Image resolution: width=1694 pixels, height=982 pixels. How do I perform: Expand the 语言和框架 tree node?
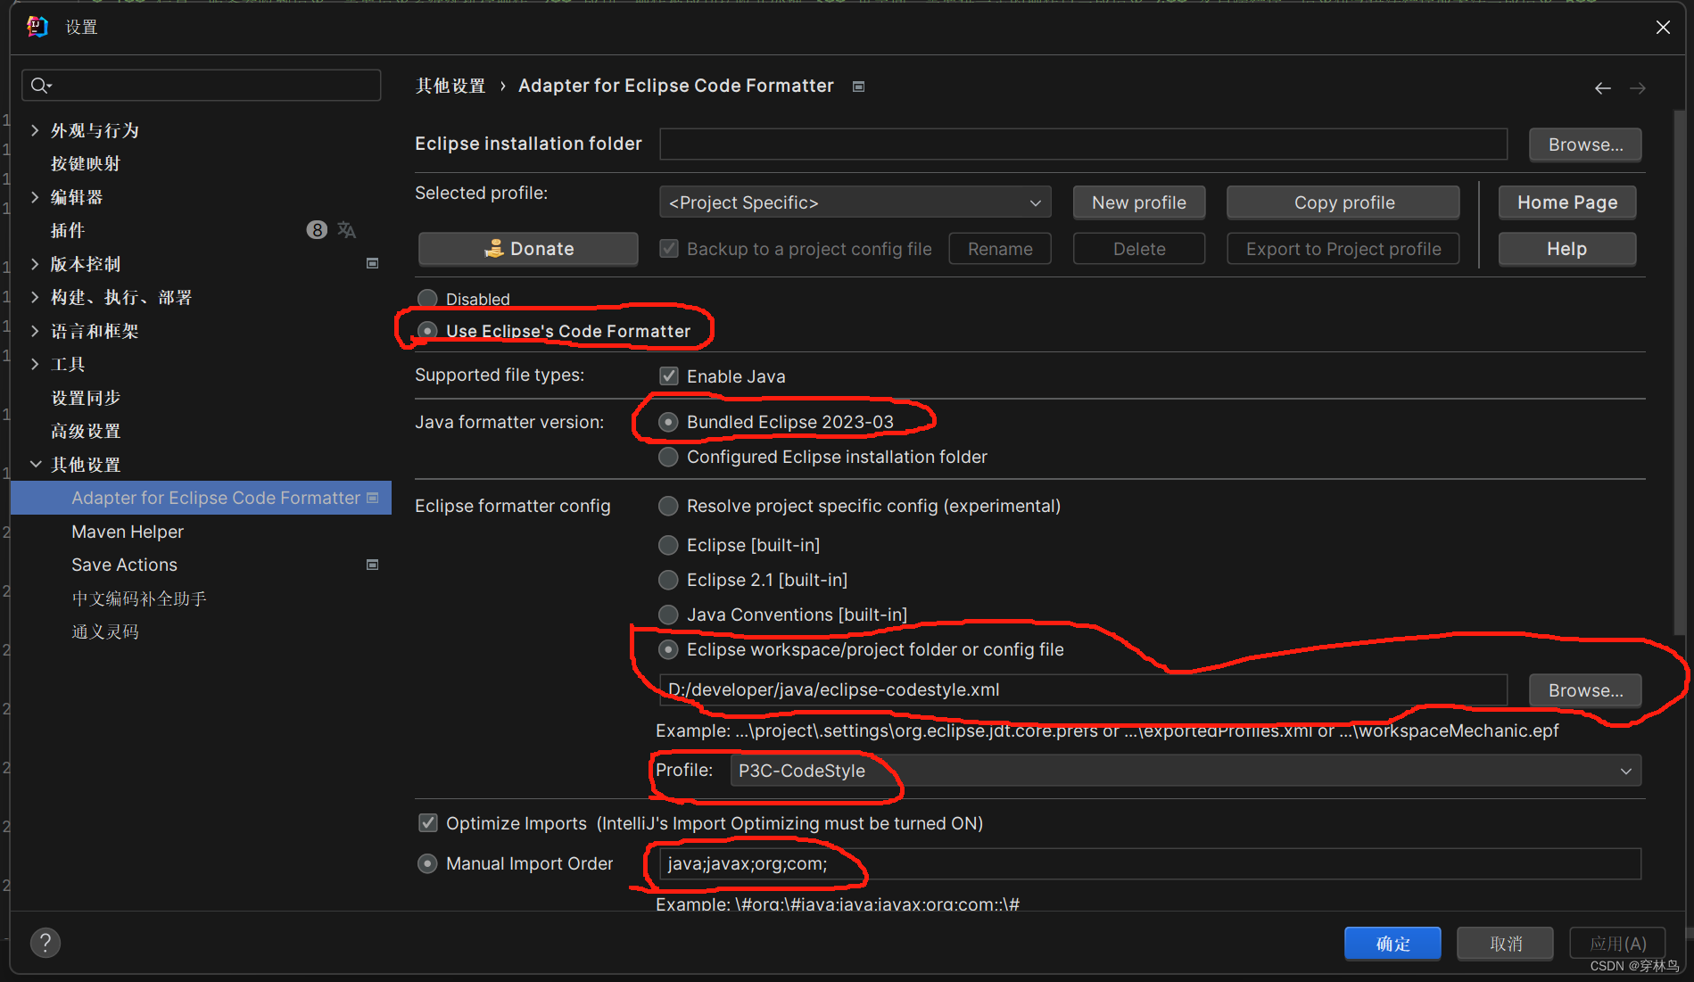tap(35, 331)
